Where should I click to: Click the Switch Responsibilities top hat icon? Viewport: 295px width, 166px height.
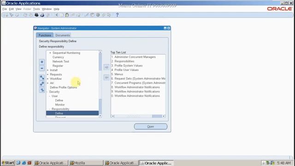(36, 15)
